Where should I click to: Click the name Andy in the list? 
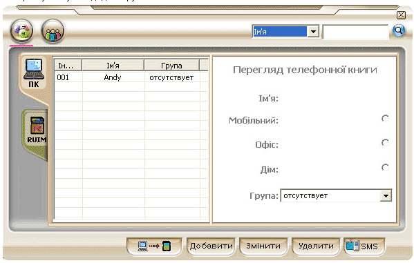113,77
